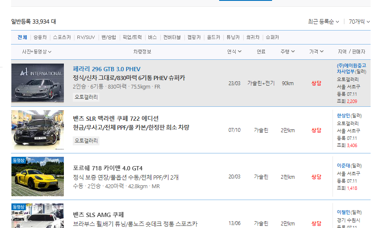Click 상담 price on the Ferrari row

(x=316, y=83)
